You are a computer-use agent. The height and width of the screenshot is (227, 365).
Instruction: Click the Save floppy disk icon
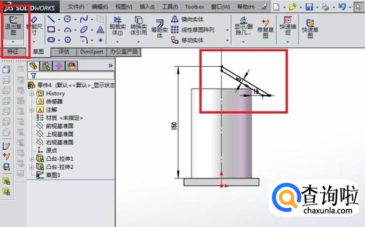coord(309,7)
